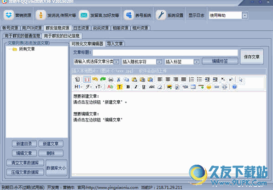
Task: Open 用于群发的普通信息 sub-tab
Action: point(22,36)
